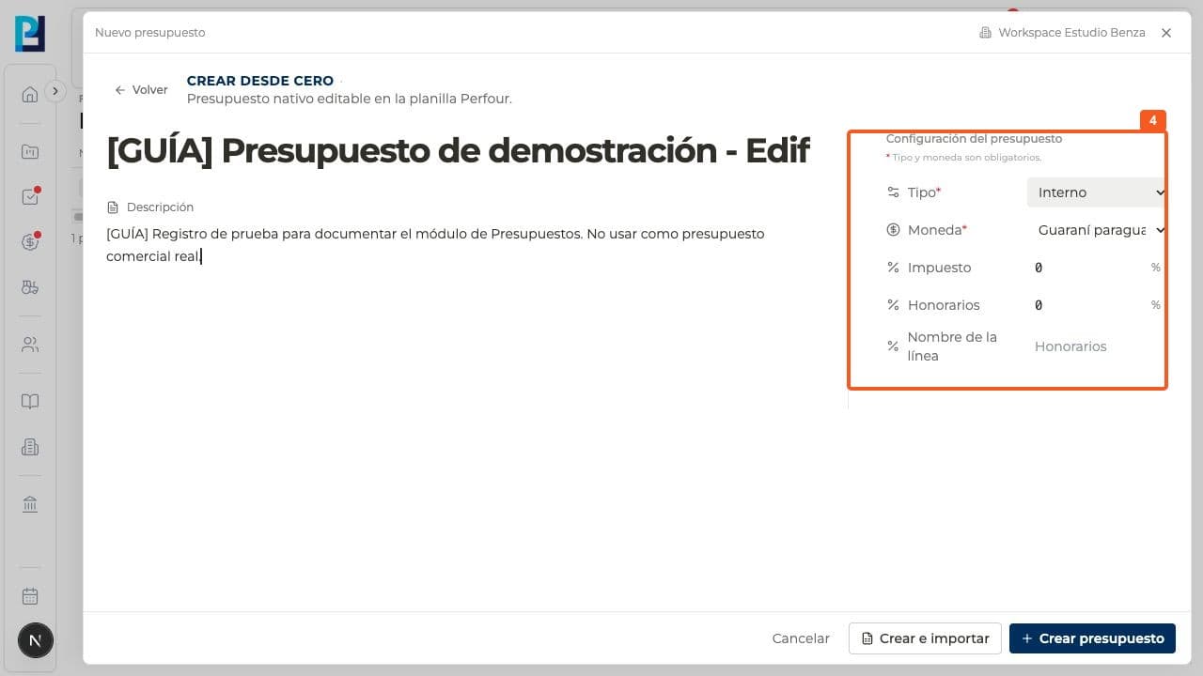This screenshot has width=1203, height=676.
Task: Open the Home icon in sidebar
Action: tap(30, 94)
